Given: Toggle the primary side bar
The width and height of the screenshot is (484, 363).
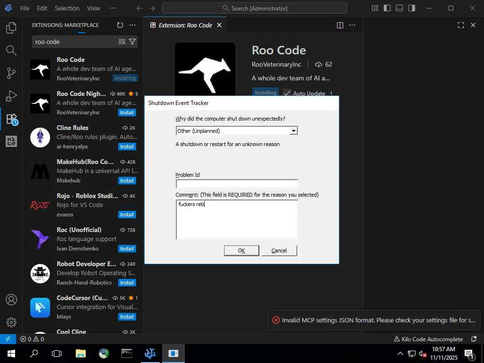Looking at the screenshot, I should [x=387, y=9].
